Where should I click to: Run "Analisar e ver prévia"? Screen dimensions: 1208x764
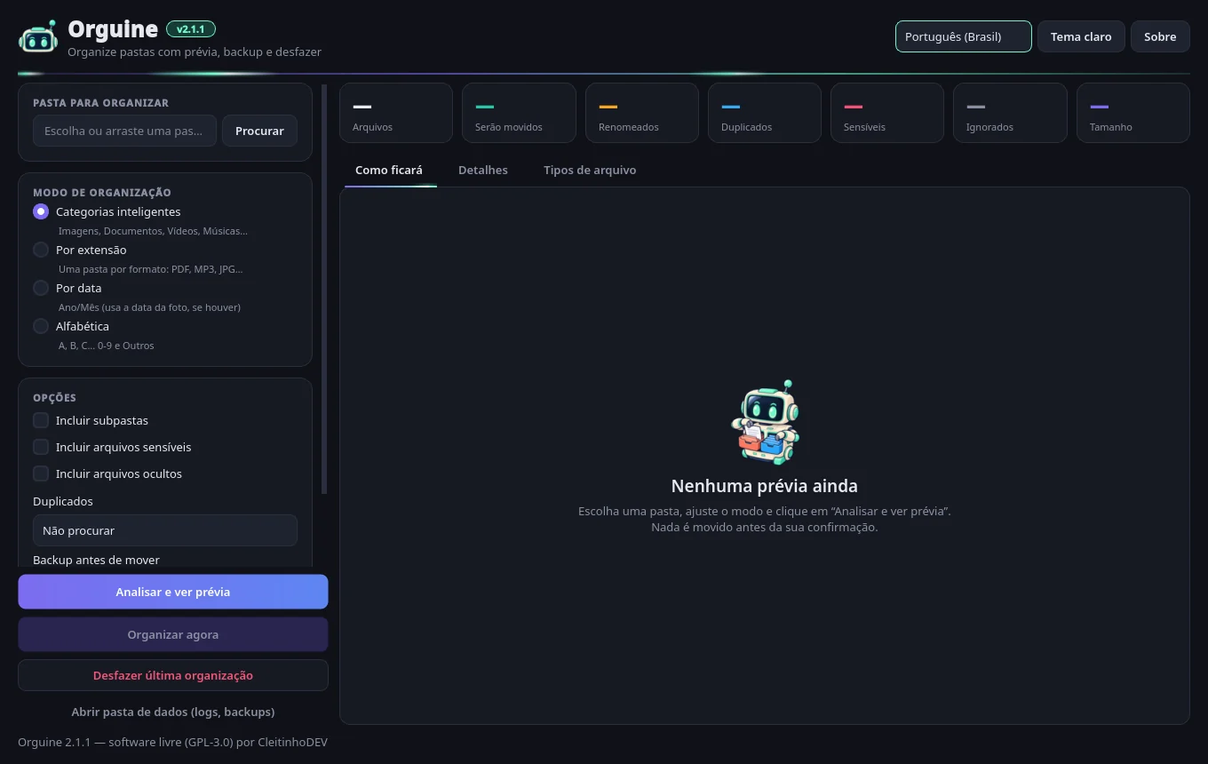(173, 592)
